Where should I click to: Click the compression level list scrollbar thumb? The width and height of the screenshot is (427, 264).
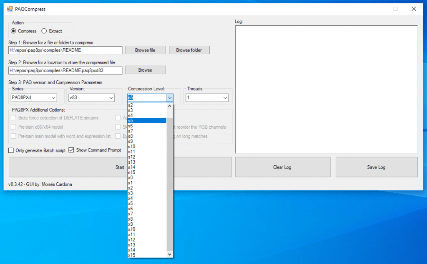170,184
